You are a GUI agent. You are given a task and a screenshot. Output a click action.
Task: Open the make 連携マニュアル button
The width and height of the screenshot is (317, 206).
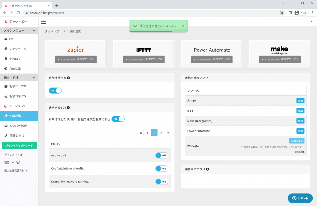pos(280,59)
